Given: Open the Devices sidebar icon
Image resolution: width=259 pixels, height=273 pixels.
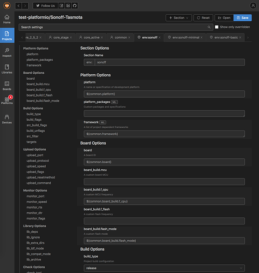Looking at the screenshot, I should 7,119.
